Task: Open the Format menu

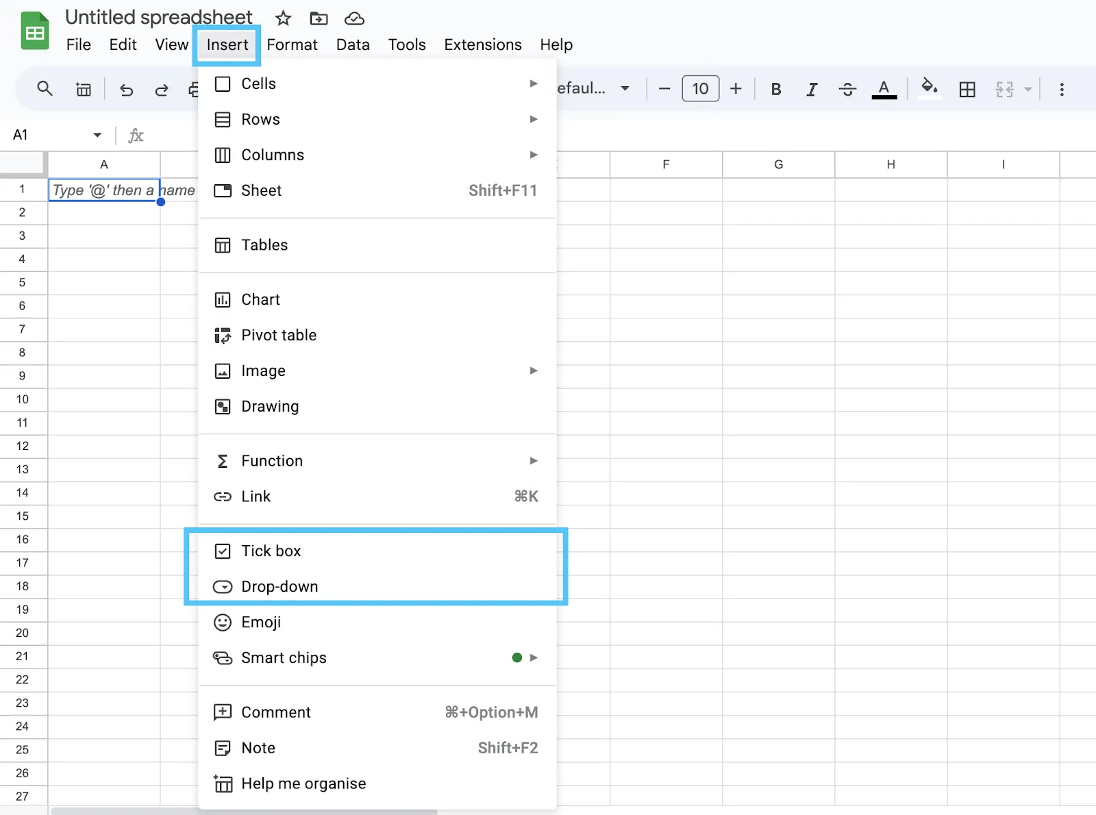Action: (x=292, y=45)
